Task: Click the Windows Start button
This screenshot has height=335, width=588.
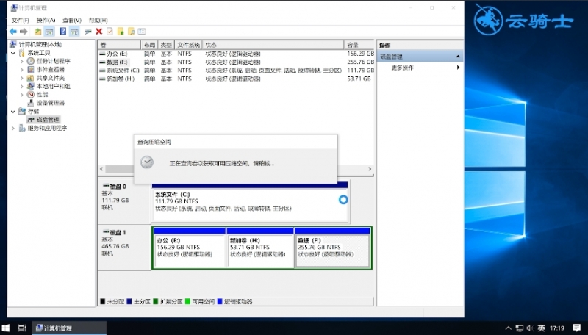Action: point(6,328)
